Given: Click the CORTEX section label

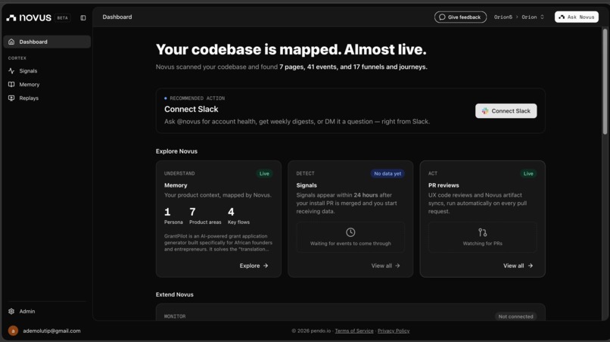Looking at the screenshot, I should (17, 58).
